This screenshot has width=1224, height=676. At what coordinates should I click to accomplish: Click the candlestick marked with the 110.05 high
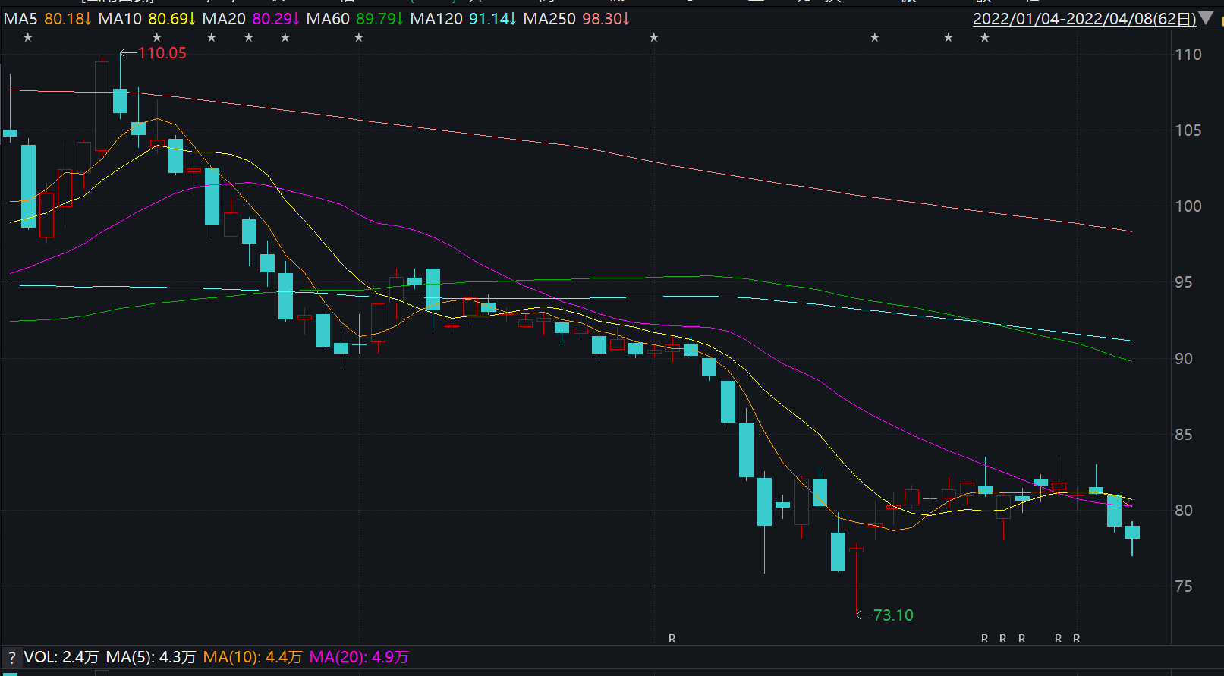pyautogui.click(x=120, y=100)
